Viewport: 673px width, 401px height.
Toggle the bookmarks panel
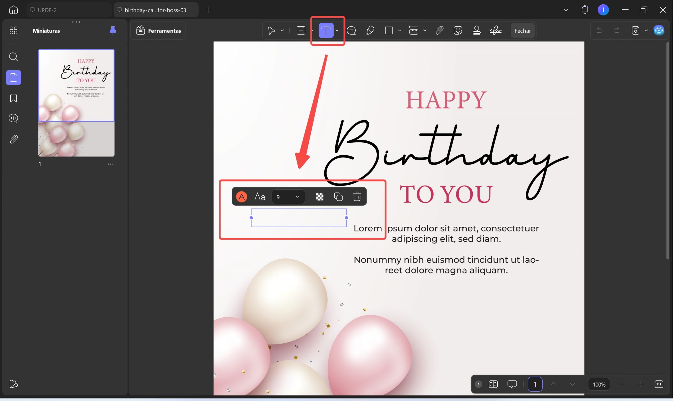[13, 98]
